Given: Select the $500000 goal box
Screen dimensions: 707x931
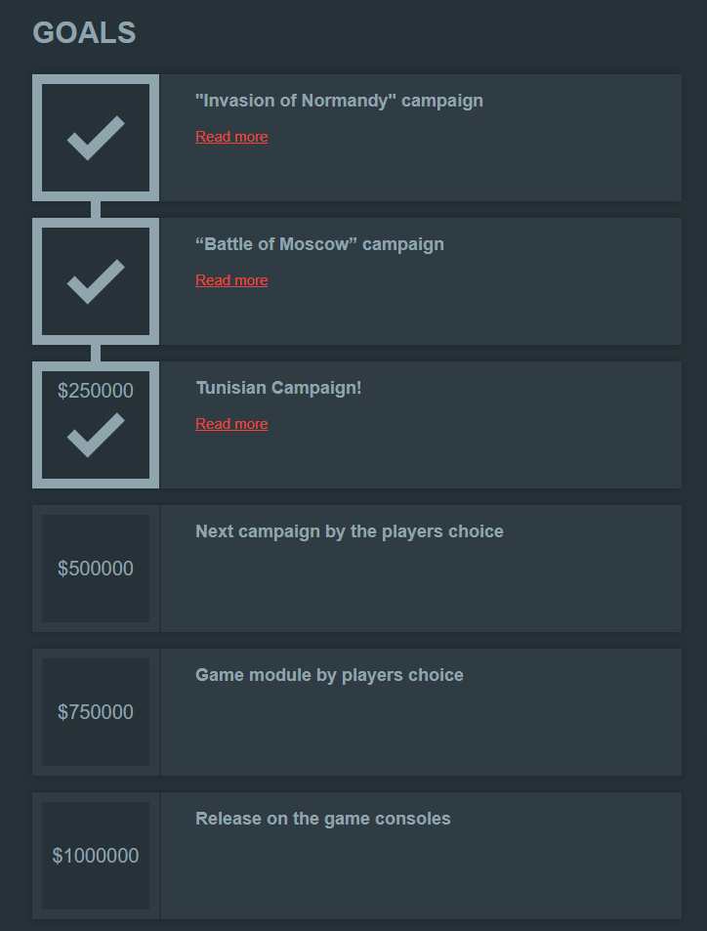Looking at the screenshot, I should tap(96, 569).
